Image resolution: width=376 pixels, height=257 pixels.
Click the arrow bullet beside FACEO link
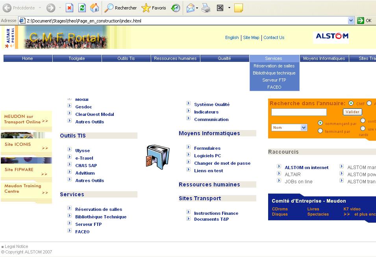pos(69,230)
